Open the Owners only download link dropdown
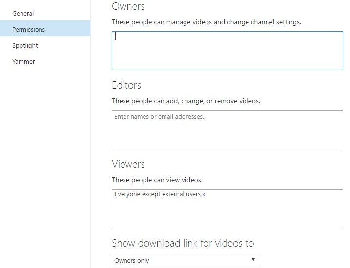The height and width of the screenshot is (268, 350). click(185, 260)
